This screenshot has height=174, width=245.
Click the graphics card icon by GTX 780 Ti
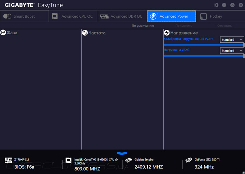pyautogui.click(x=189, y=160)
